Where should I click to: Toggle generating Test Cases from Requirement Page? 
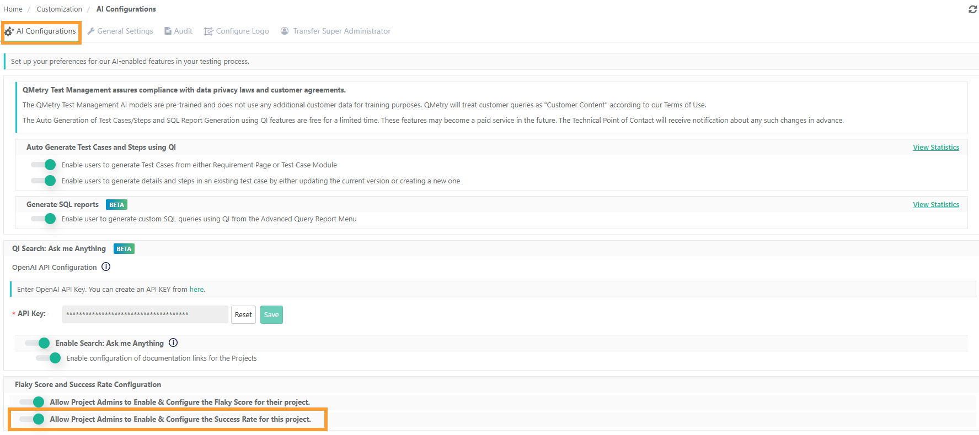click(x=44, y=165)
